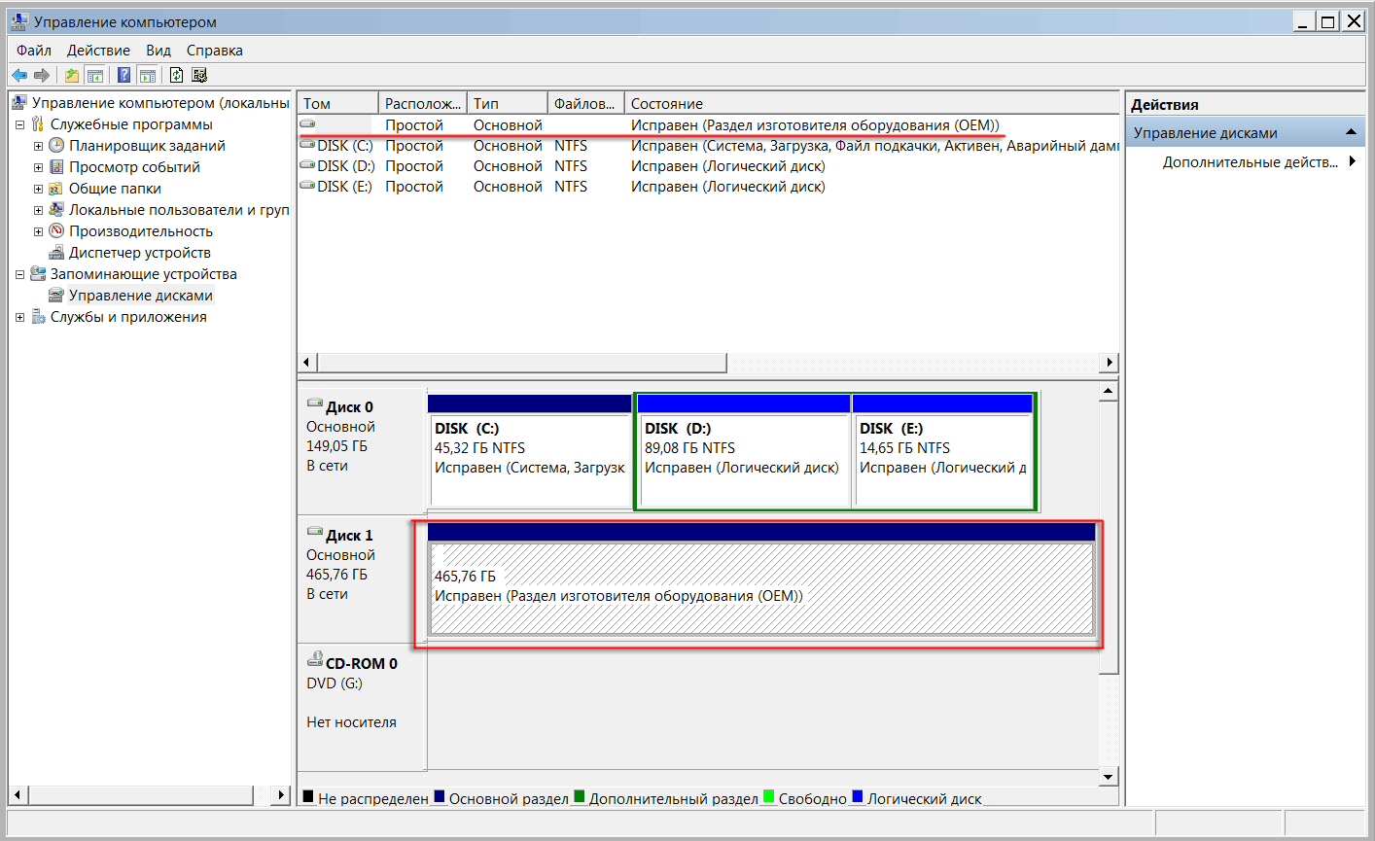Select Диспетчер устройств icon
The image size is (1375, 841).
point(56,252)
